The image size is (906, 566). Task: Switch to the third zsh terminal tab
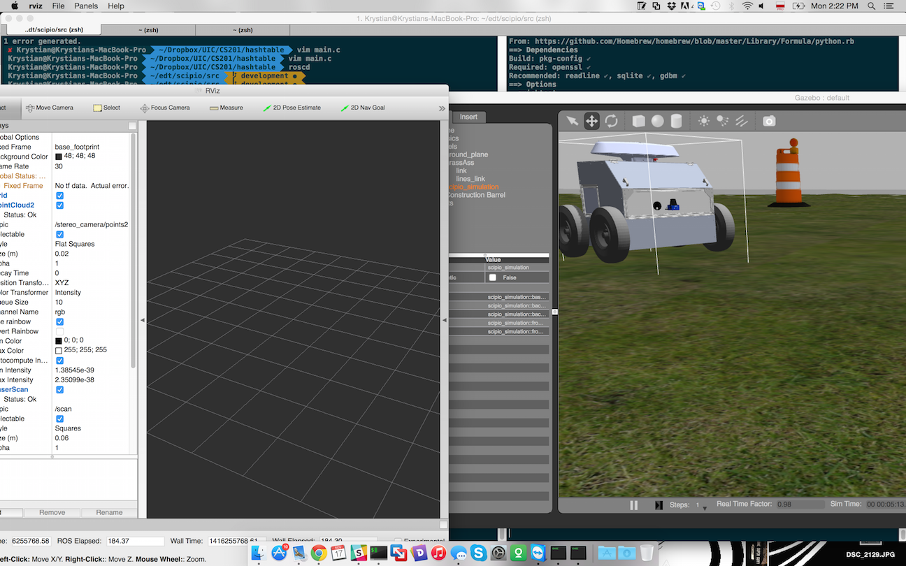pyautogui.click(x=243, y=30)
